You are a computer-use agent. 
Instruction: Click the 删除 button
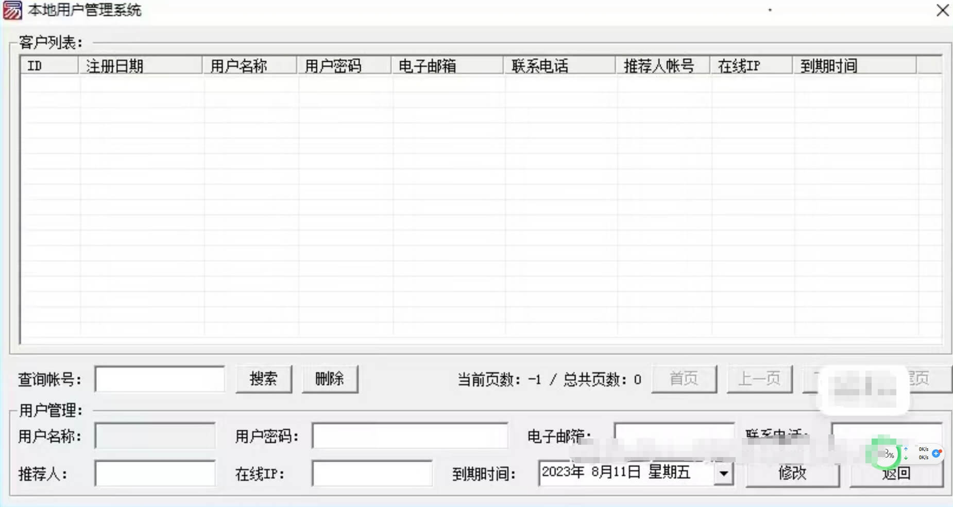pos(330,379)
